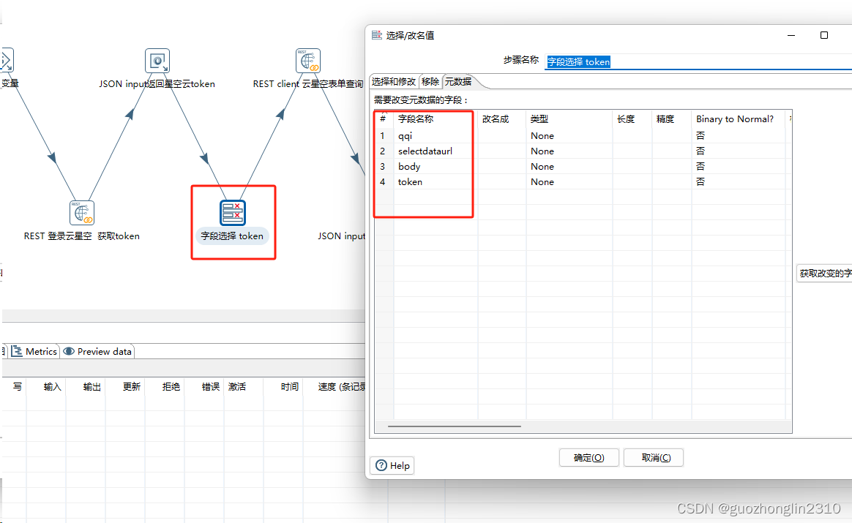Click the 选择/改变值 dialog title icon

pos(376,34)
